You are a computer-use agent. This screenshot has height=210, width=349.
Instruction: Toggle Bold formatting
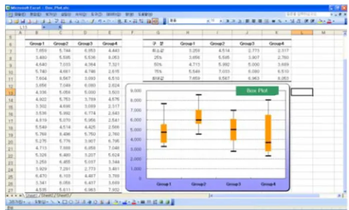tap(228, 21)
